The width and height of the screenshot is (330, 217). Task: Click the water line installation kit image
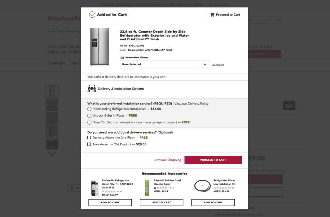coord(202,186)
